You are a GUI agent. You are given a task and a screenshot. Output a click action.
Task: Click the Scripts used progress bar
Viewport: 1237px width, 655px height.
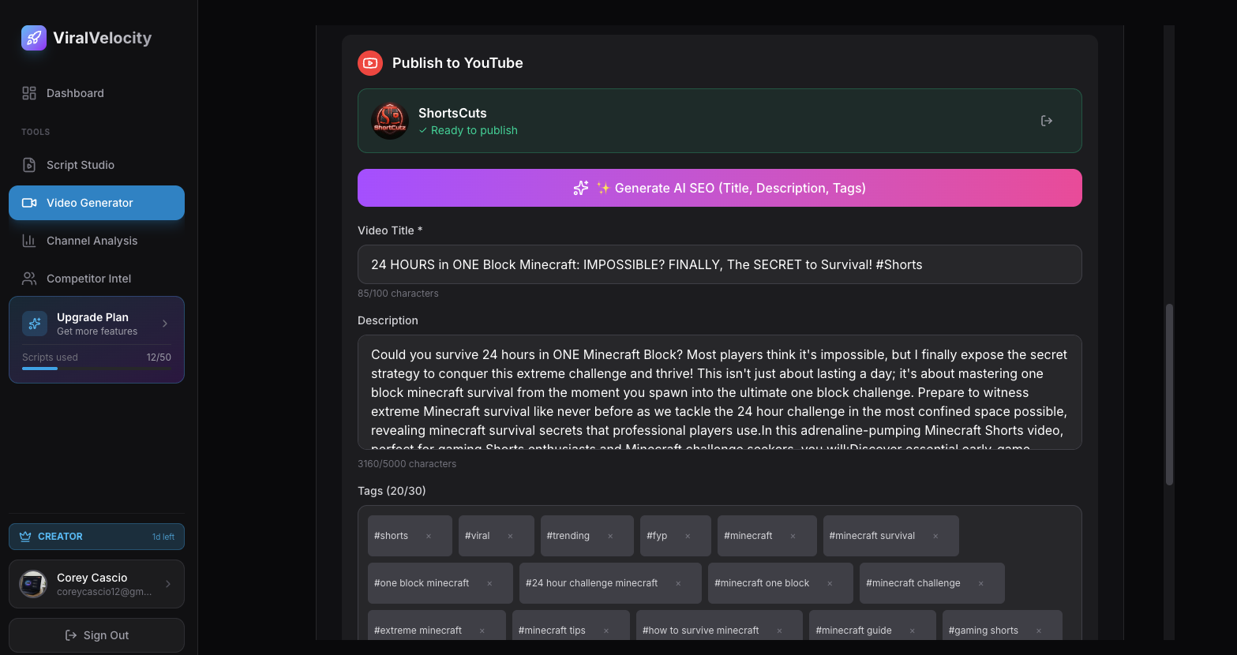tap(96, 368)
